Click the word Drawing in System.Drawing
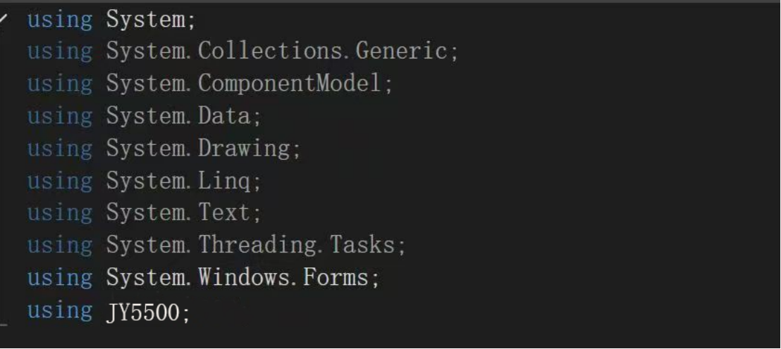The image size is (781, 349). (x=245, y=149)
